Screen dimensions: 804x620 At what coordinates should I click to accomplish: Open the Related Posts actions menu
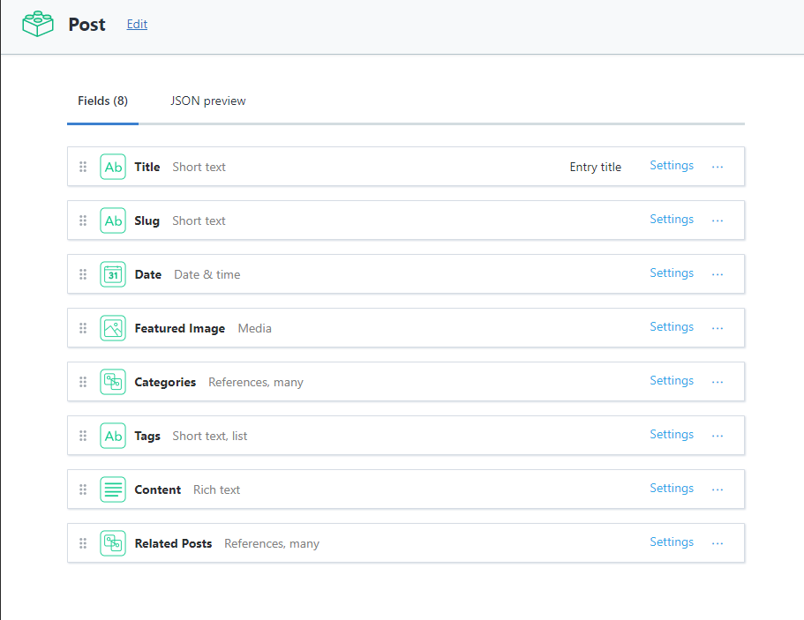pos(717,542)
